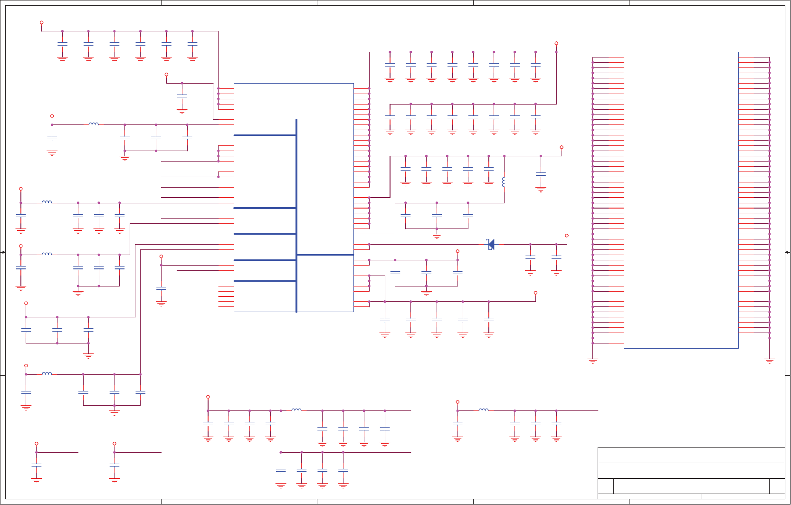Select the single capacitor right of the lower capacitor bank

pos(541,174)
